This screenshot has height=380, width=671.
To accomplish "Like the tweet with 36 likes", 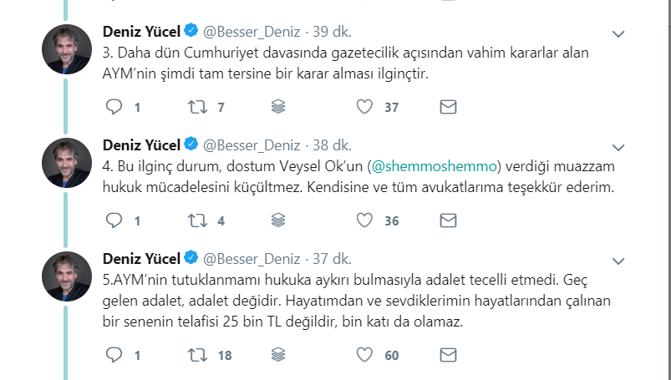I will (364, 220).
